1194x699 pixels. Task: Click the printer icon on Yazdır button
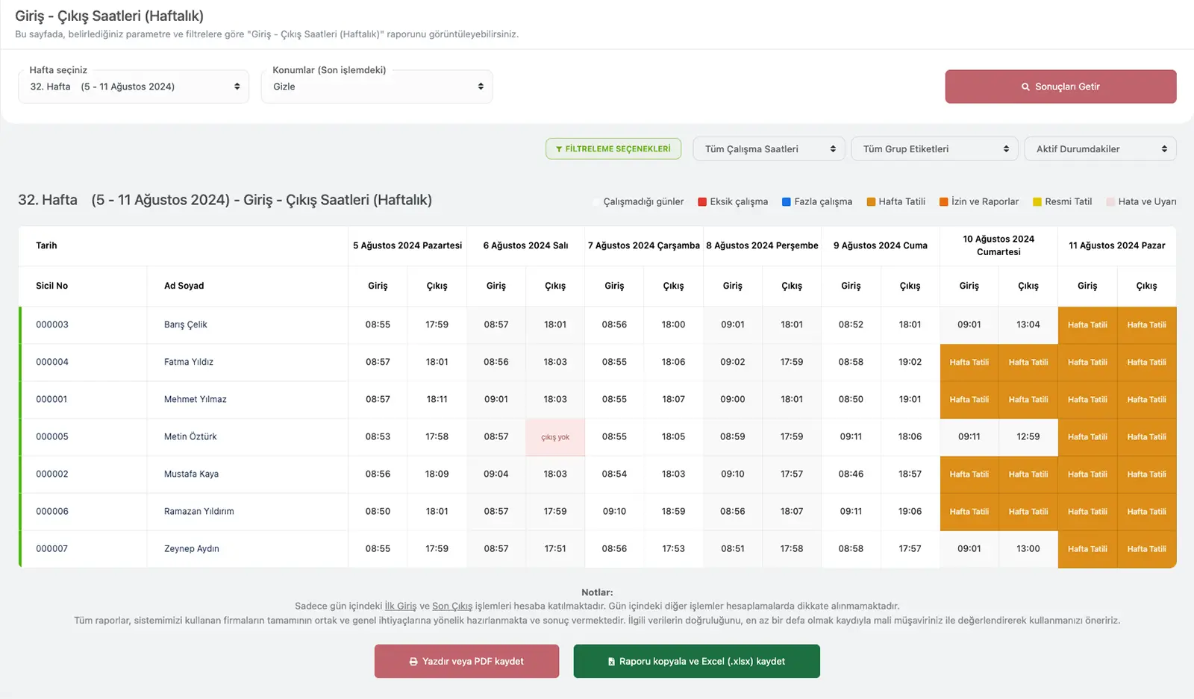click(x=413, y=662)
